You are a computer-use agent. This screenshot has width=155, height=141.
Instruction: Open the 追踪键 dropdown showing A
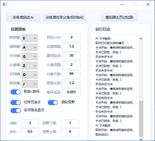click(30, 47)
